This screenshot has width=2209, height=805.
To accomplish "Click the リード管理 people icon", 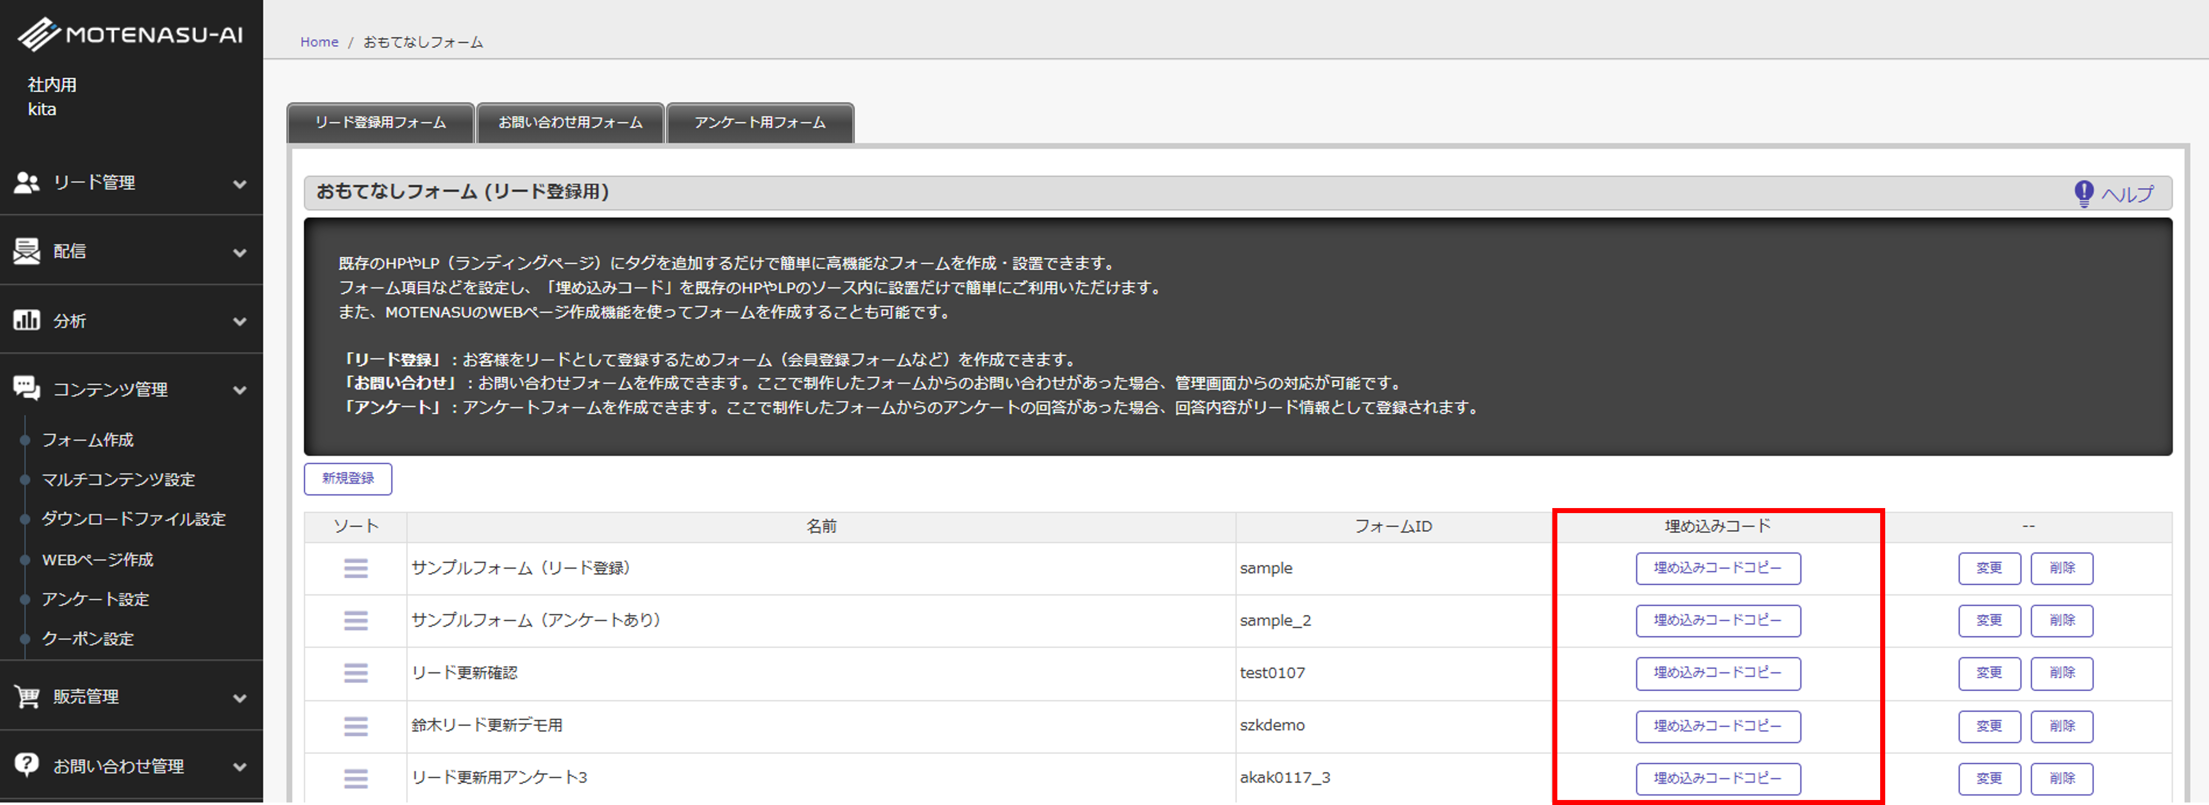I will point(27,183).
